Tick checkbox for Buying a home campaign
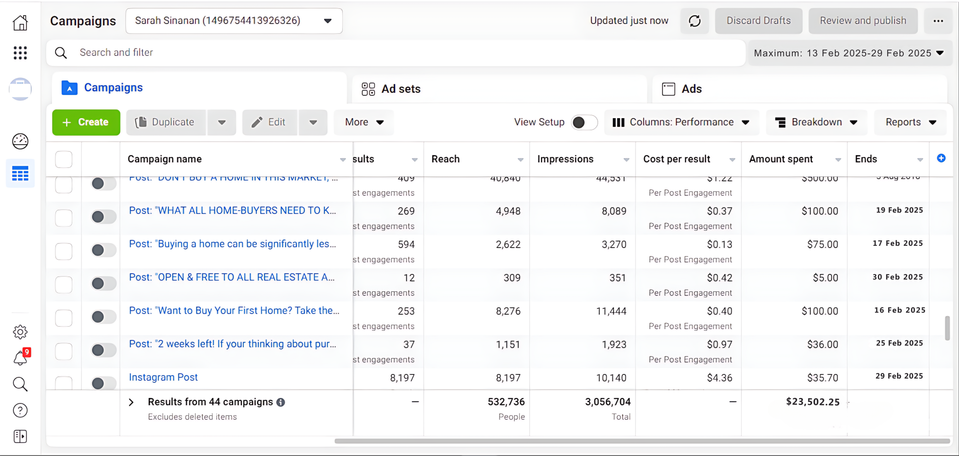 (x=64, y=251)
